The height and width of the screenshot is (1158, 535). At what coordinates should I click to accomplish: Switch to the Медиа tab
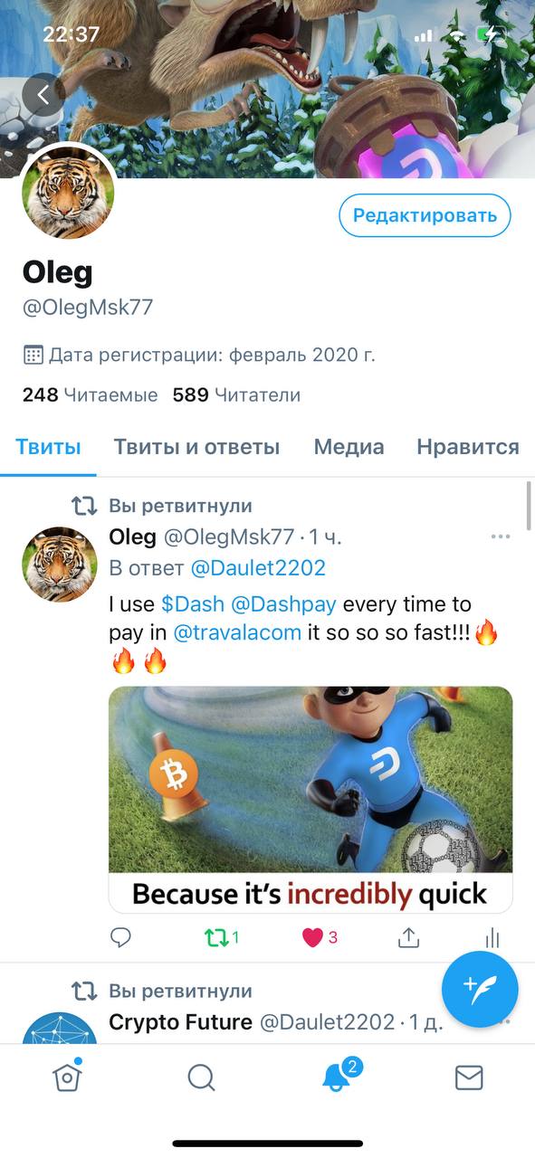click(349, 447)
